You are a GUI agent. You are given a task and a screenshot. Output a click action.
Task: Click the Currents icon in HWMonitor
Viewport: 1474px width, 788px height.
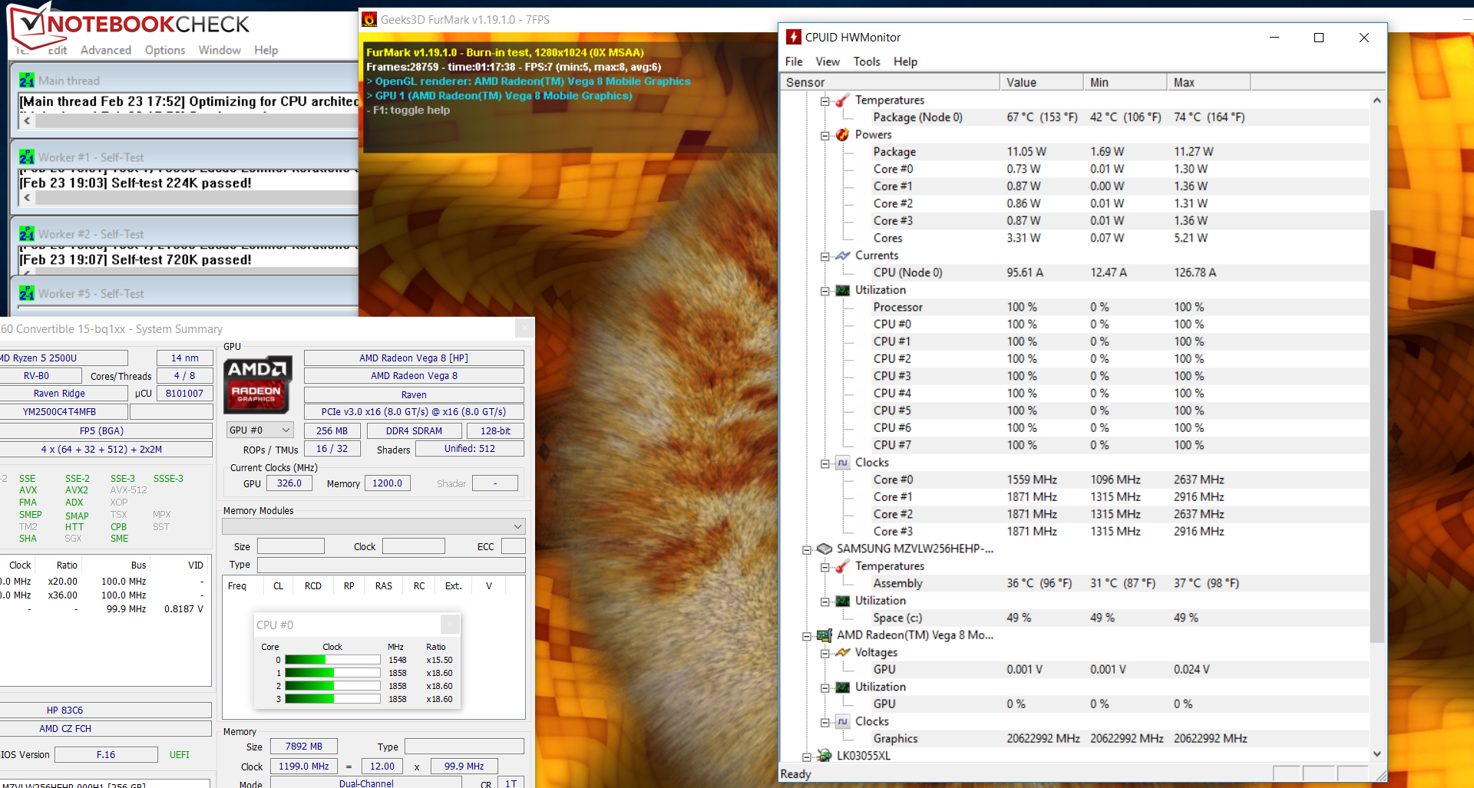tap(842, 256)
